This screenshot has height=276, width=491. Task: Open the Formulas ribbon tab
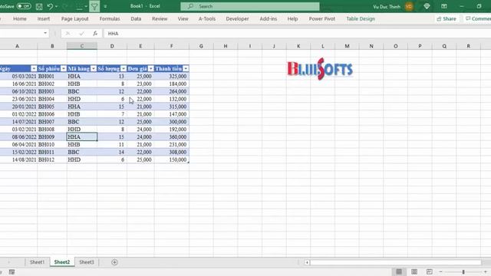[x=110, y=18]
